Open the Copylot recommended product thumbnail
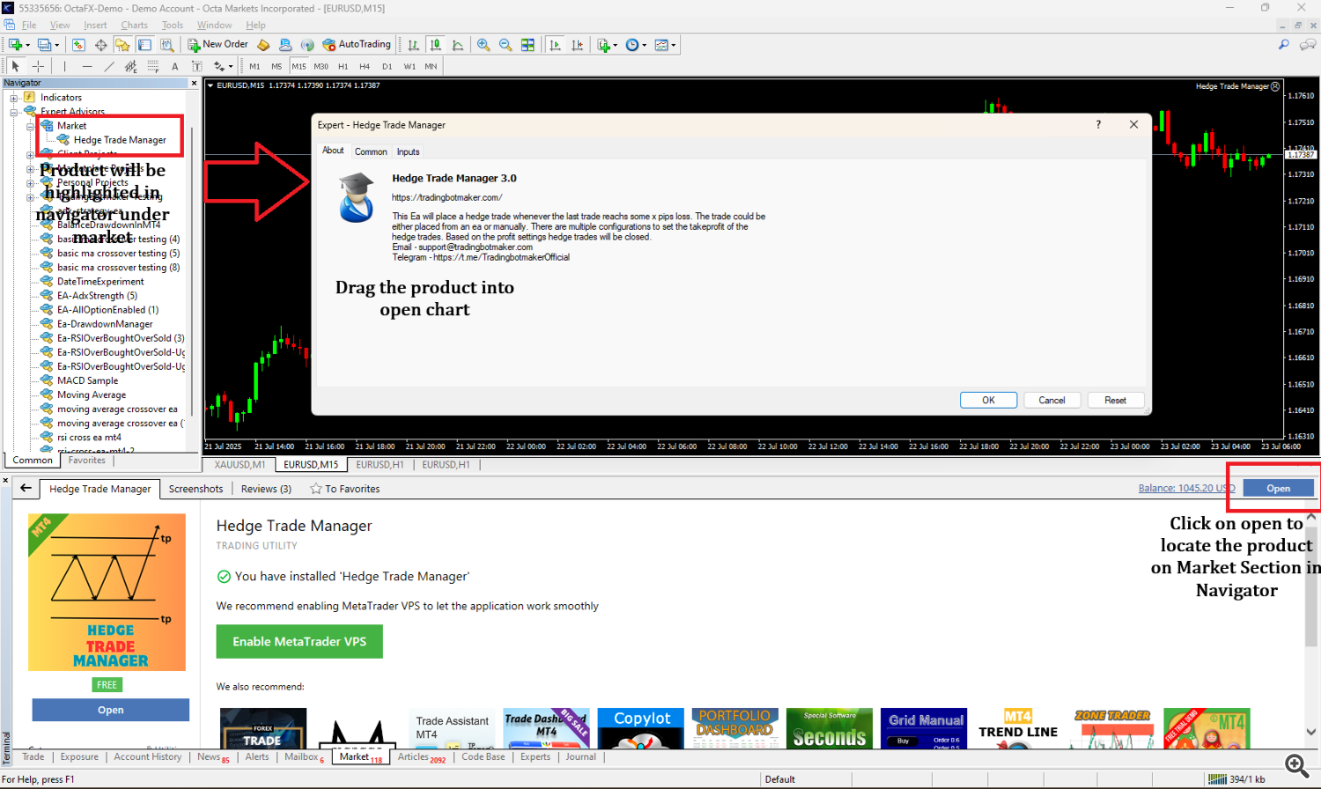1321x789 pixels. [x=642, y=728]
